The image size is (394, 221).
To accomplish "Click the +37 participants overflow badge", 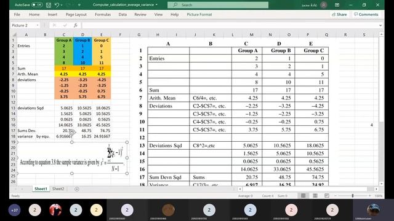I will [x=15, y=210].
